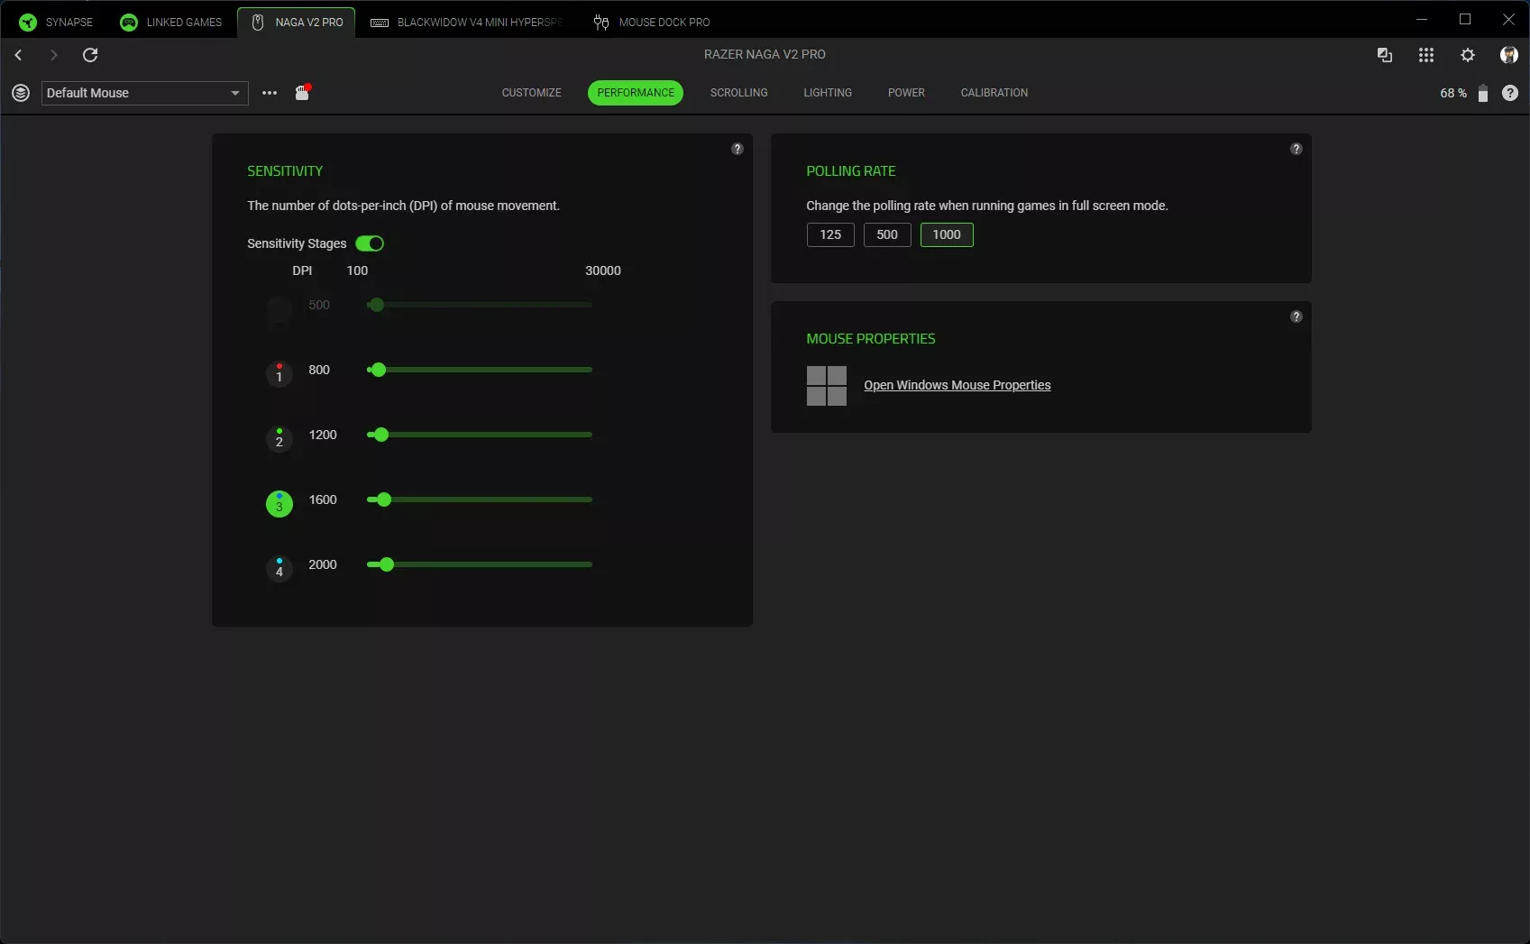
Task: Click the help icon beside the battery
Action: click(x=1510, y=93)
